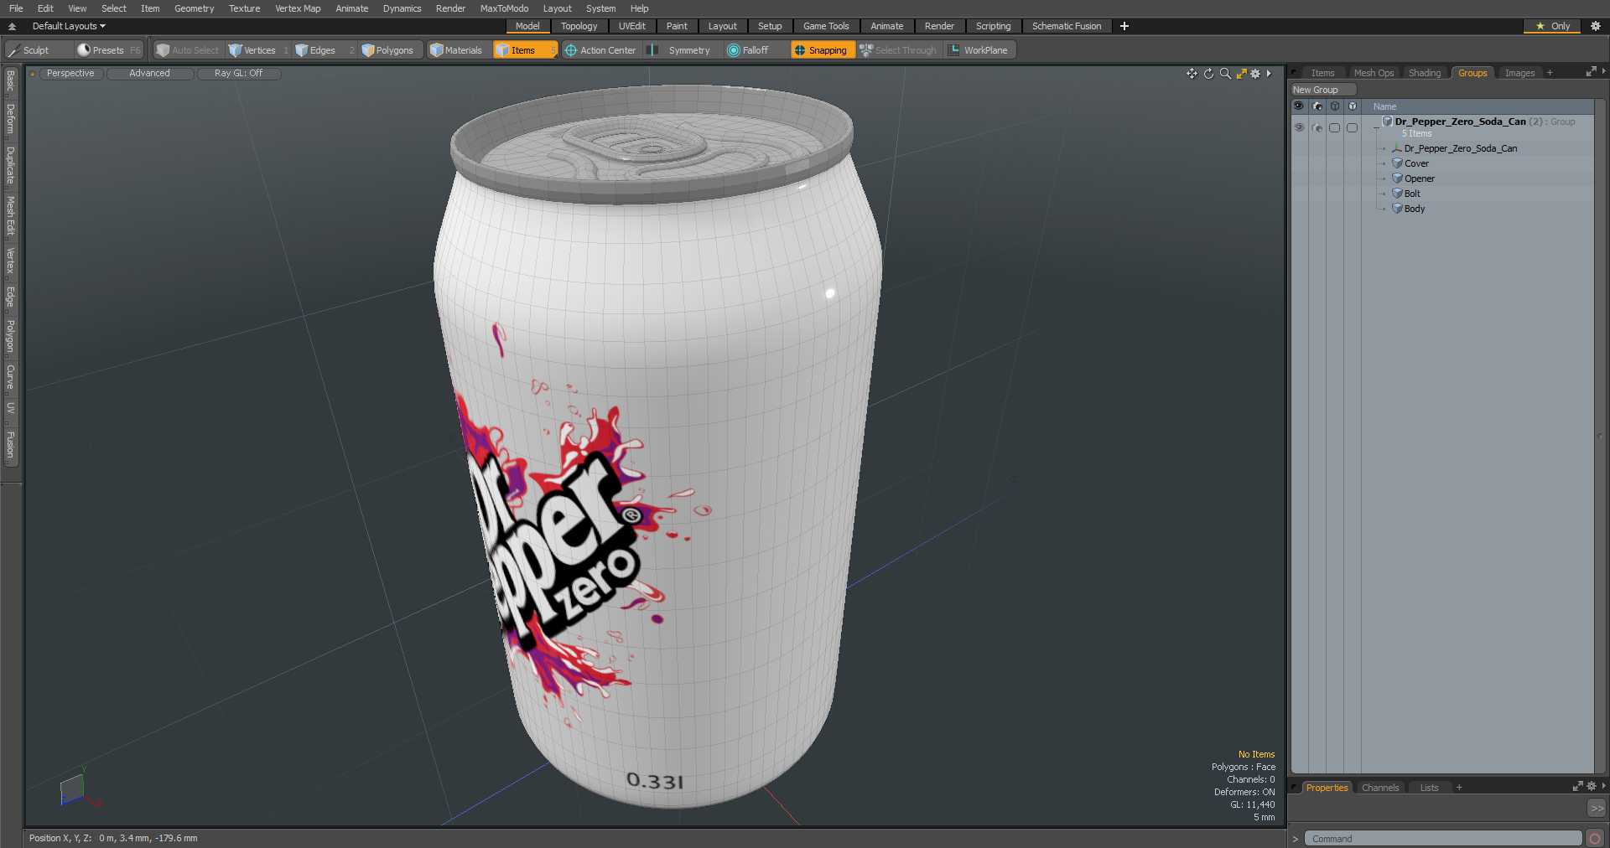
Task: Expand the Groups panel to full size
Action: (1591, 72)
